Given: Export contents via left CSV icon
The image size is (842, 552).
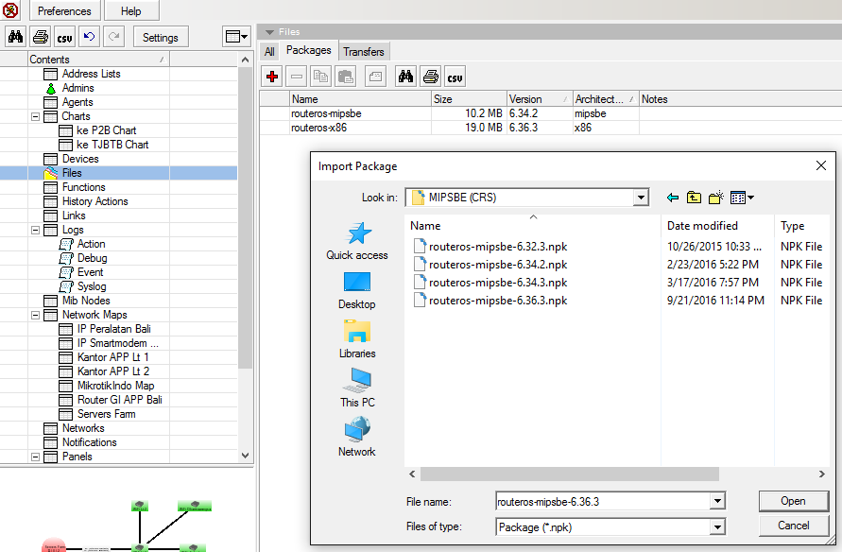Looking at the screenshot, I should click(64, 37).
